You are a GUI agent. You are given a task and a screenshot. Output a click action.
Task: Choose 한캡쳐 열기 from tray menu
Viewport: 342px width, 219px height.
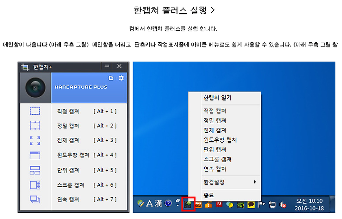click(x=218, y=98)
